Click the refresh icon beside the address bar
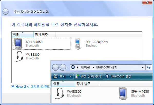The height and width of the screenshot is (105, 154). coord(149,67)
